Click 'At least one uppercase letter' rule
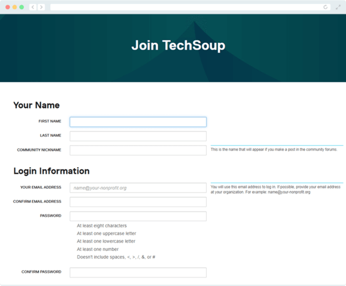346x286 pixels. pyautogui.click(x=107, y=233)
